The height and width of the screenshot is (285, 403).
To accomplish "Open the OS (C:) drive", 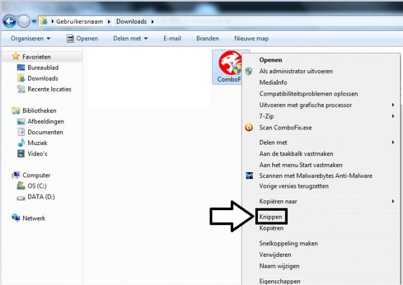I will tap(37, 186).
